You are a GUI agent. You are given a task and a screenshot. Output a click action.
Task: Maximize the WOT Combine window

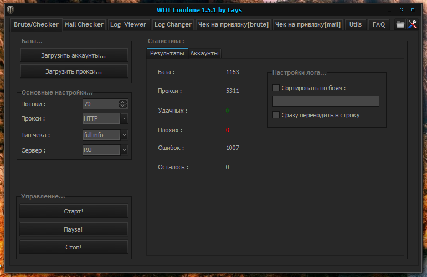401,10
